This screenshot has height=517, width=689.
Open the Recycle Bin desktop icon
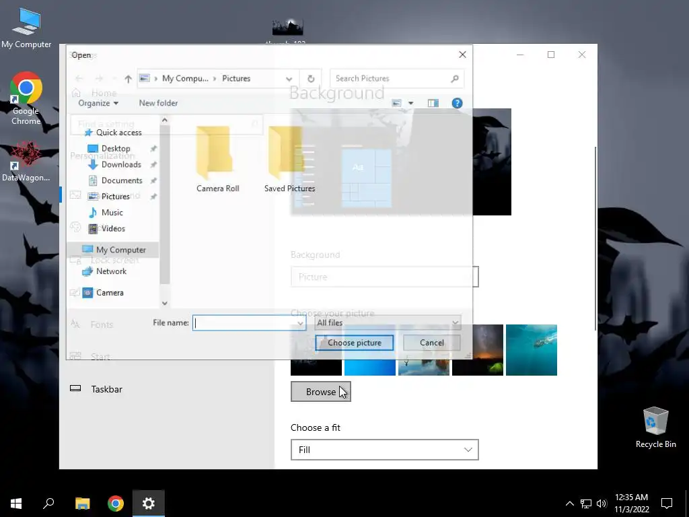[655, 427]
